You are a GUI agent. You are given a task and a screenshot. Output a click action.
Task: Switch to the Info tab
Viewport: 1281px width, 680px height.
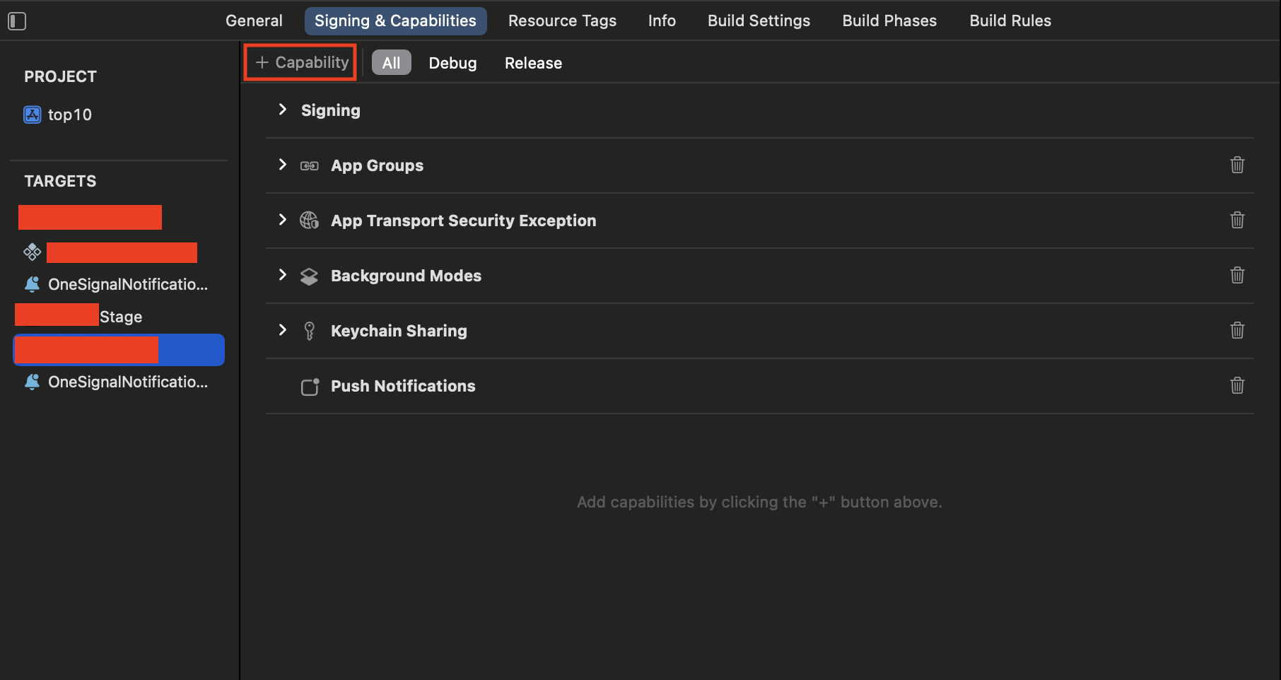(662, 20)
